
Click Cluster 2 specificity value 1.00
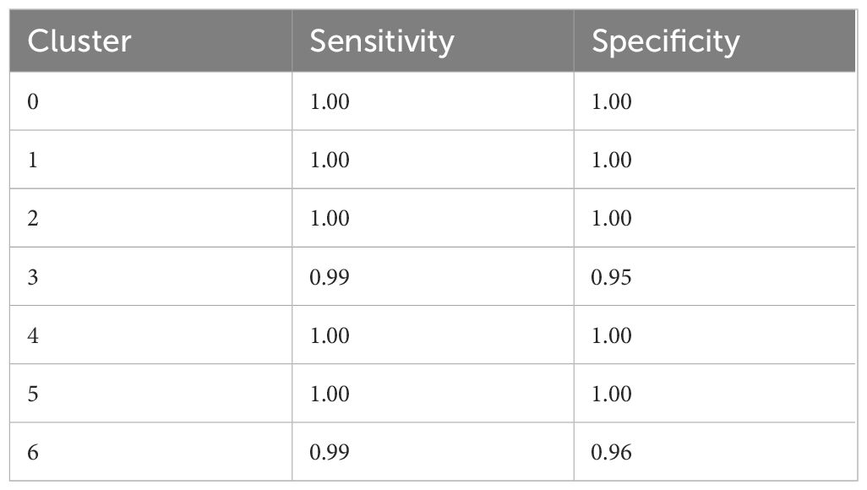point(612,218)
